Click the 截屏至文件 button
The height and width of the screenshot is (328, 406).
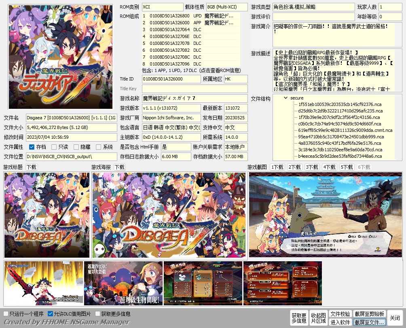coord(370,322)
